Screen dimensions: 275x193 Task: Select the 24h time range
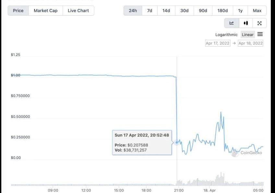(133, 11)
